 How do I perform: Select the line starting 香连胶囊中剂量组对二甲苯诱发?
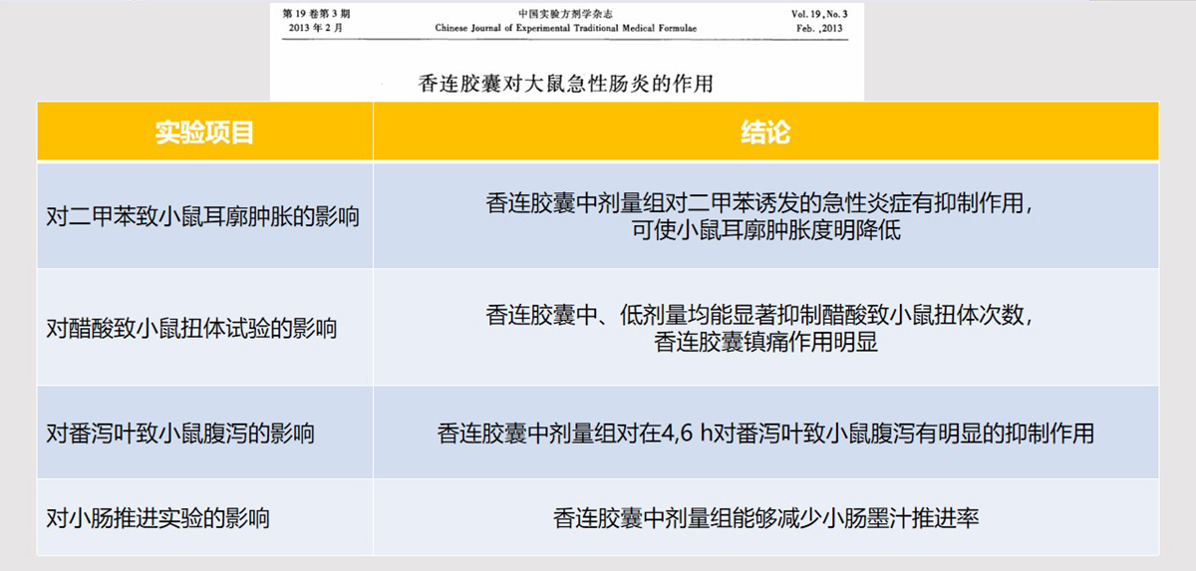coord(759,203)
